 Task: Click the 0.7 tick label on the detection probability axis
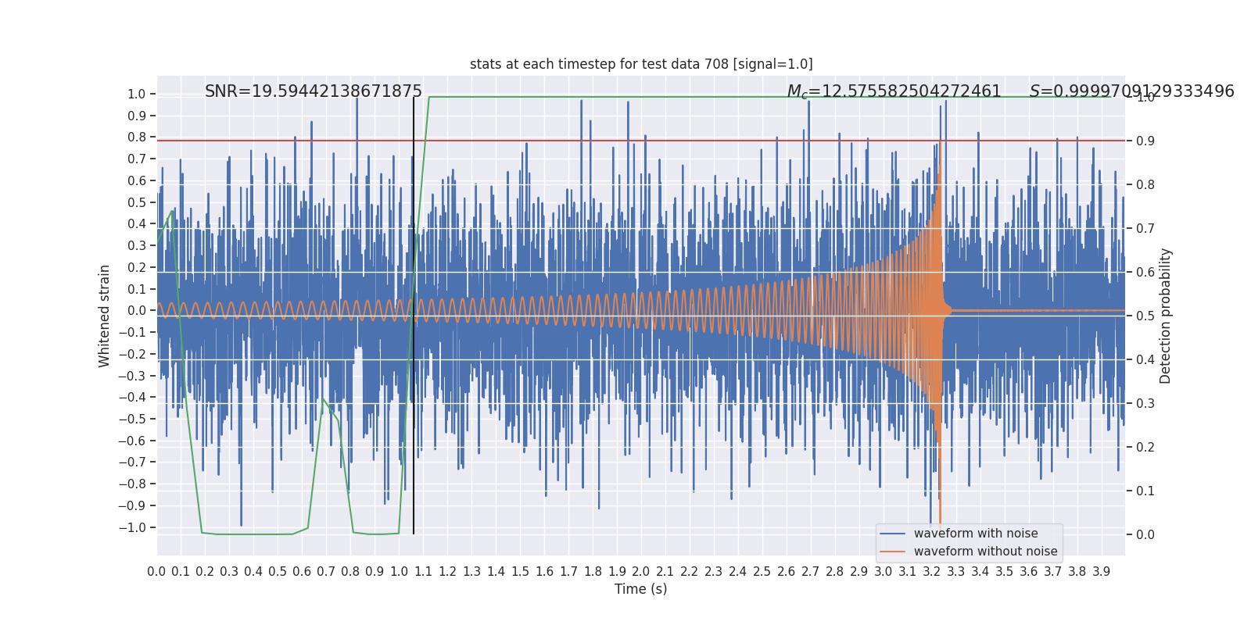(x=1145, y=228)
